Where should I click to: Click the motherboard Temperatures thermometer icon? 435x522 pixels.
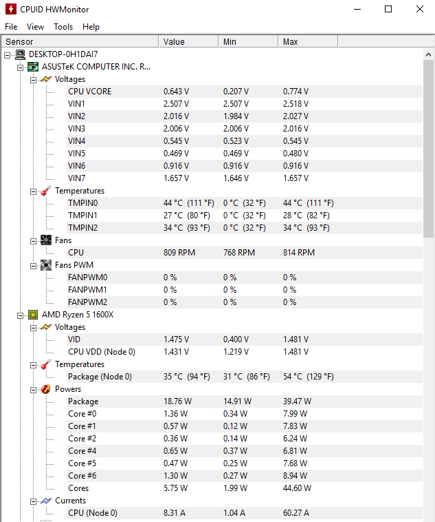click(x=46, y=191)
